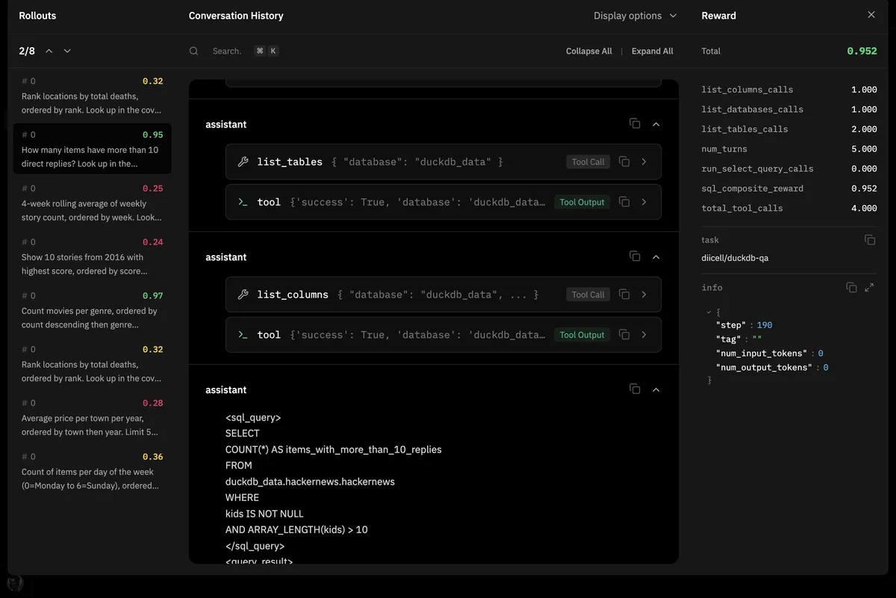Copy the tool output below list_columns
This screenshot has height=598, width=896.
click(624, 335)
